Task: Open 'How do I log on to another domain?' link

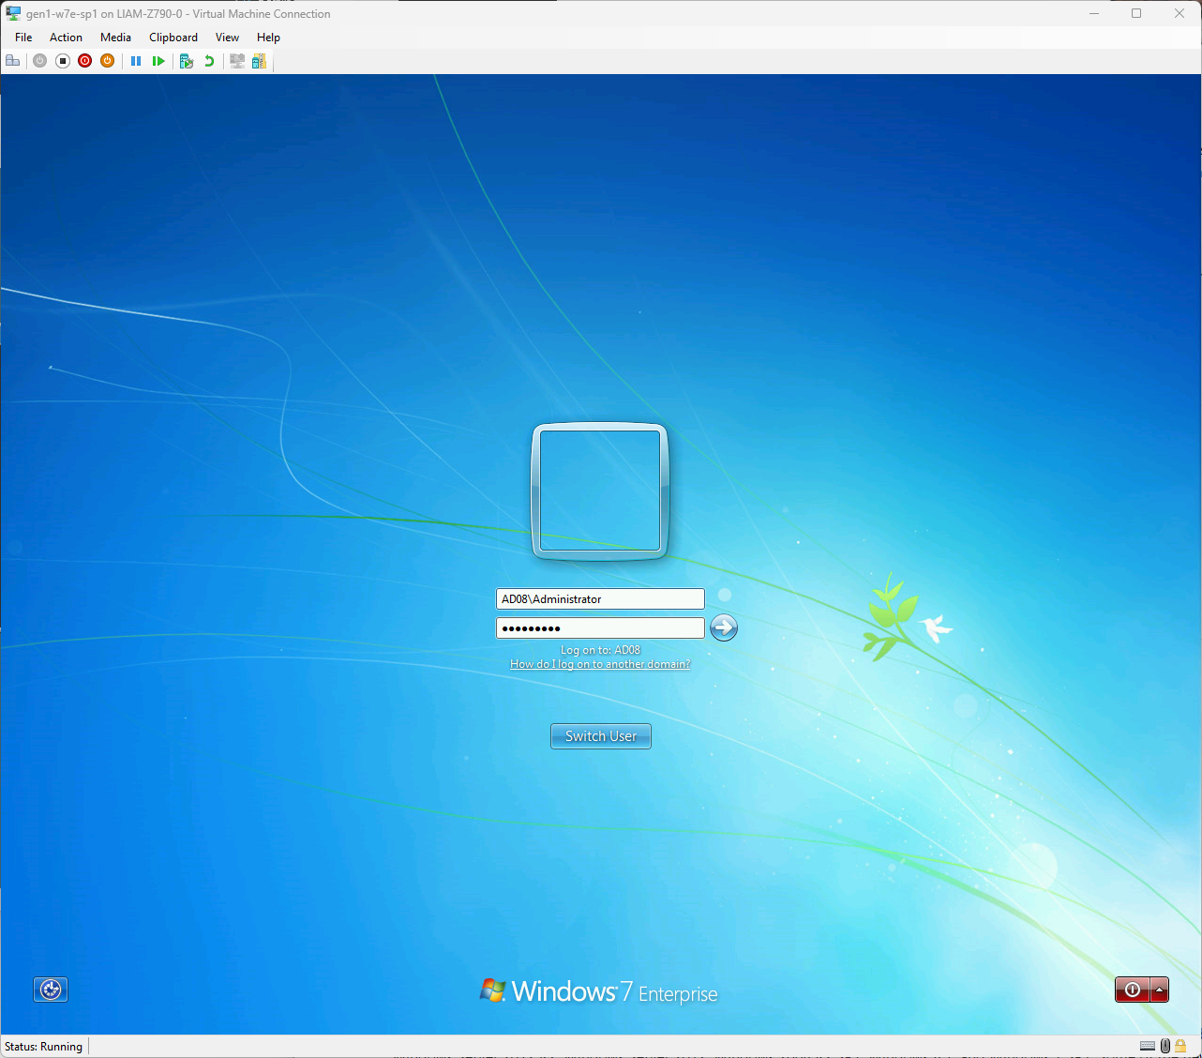Action: [600, 664]
